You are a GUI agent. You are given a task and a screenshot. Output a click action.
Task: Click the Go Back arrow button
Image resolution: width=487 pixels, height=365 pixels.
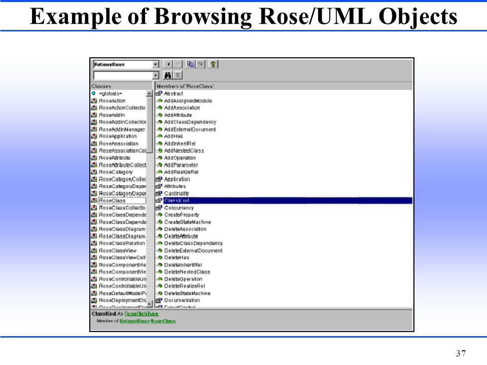[168, 64]
